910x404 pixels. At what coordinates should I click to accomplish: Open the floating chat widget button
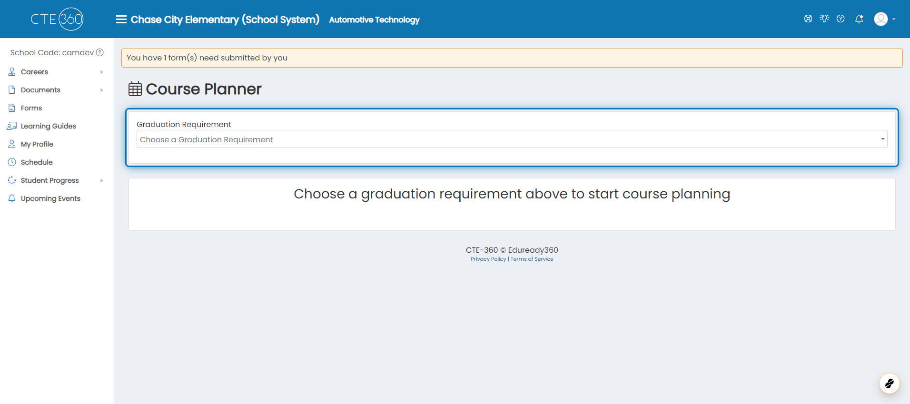click(889, 383)
